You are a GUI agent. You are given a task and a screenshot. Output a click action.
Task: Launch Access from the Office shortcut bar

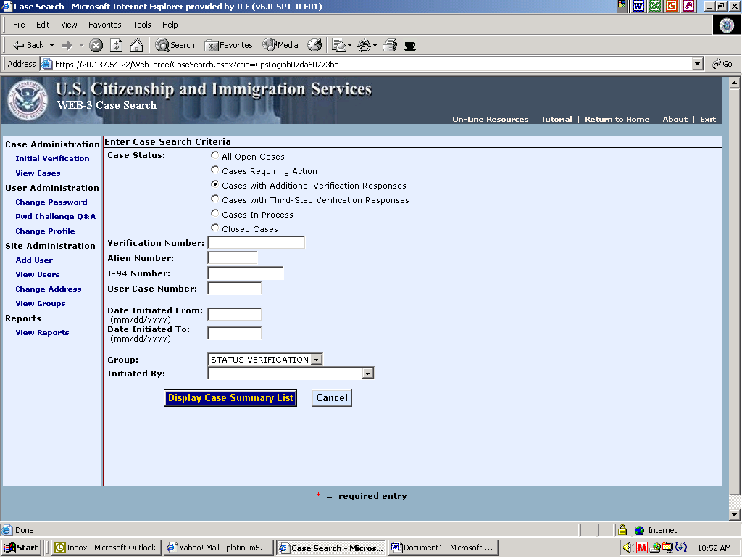688,6
